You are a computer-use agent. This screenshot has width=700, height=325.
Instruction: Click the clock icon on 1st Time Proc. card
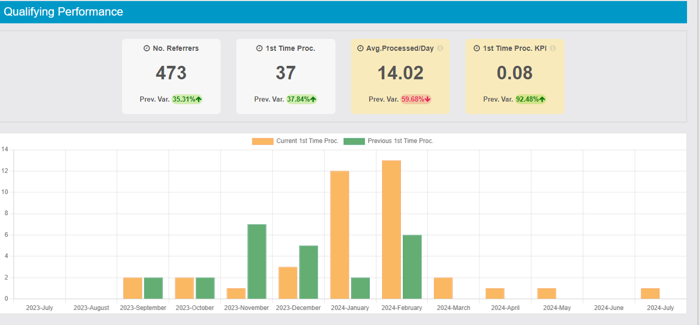259,48
